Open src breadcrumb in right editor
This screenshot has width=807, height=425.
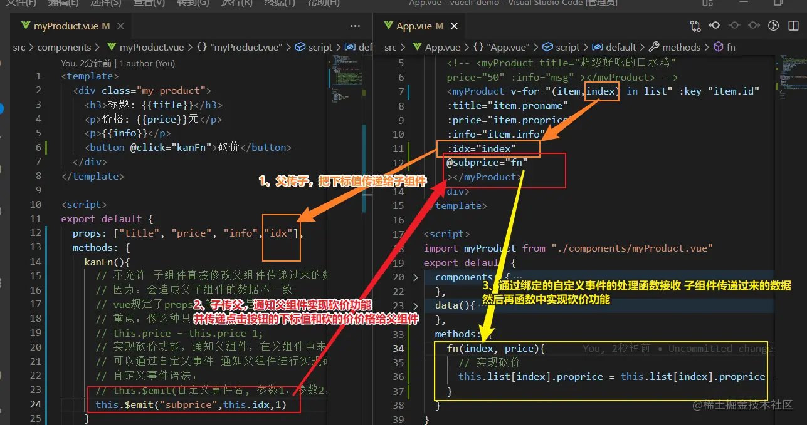click(x=391, y=47)
